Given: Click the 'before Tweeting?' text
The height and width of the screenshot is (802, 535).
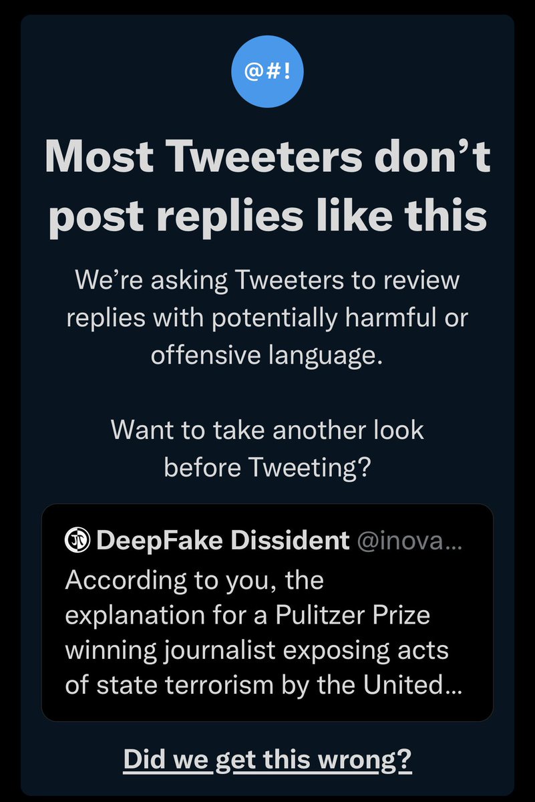Looking at the screenshot, I should point(267,466).
